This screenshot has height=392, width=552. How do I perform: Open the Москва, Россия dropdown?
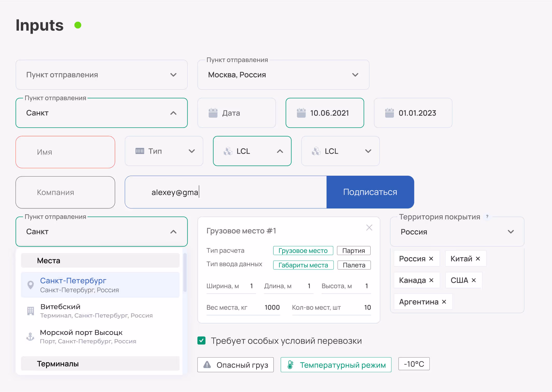pos(283,75)
